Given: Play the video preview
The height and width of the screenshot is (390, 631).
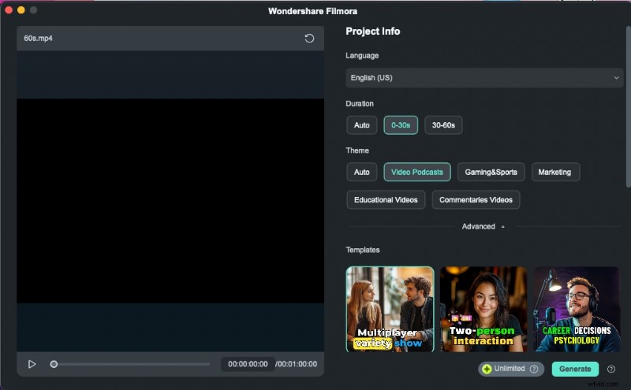Looking at the screenshot, I should (x=32, y=364).
